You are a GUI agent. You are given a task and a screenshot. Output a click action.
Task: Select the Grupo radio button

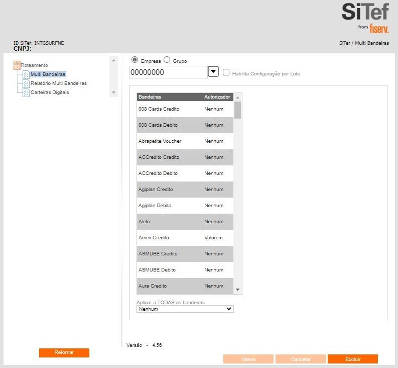(x=167, y=59)
